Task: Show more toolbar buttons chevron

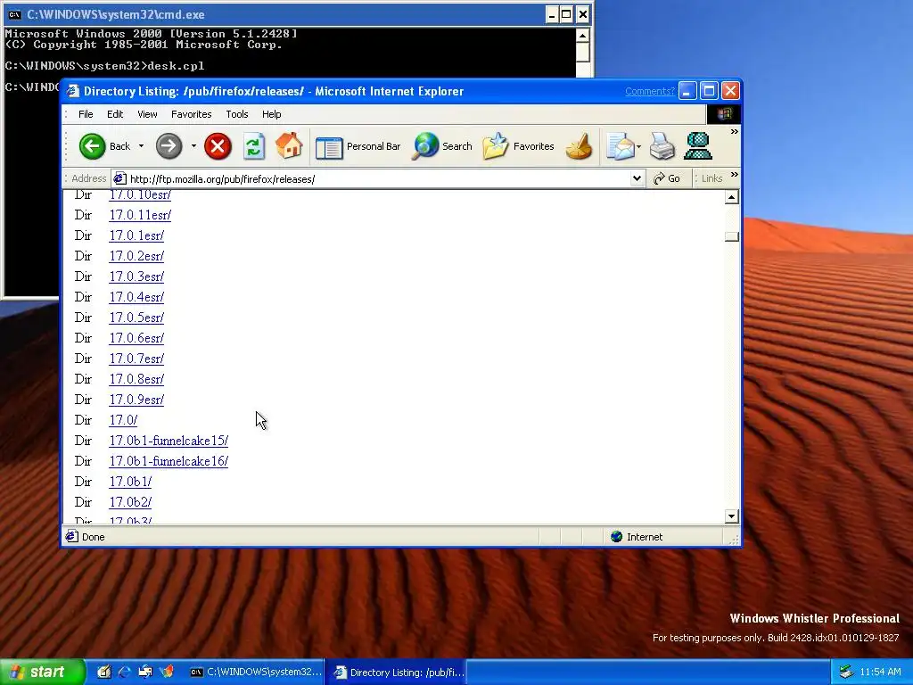Action: 735,132
